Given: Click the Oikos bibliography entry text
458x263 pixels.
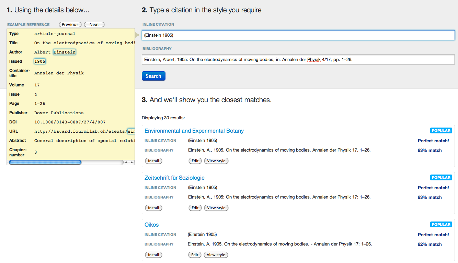Looking at the screenshot, I should [280, 244].
